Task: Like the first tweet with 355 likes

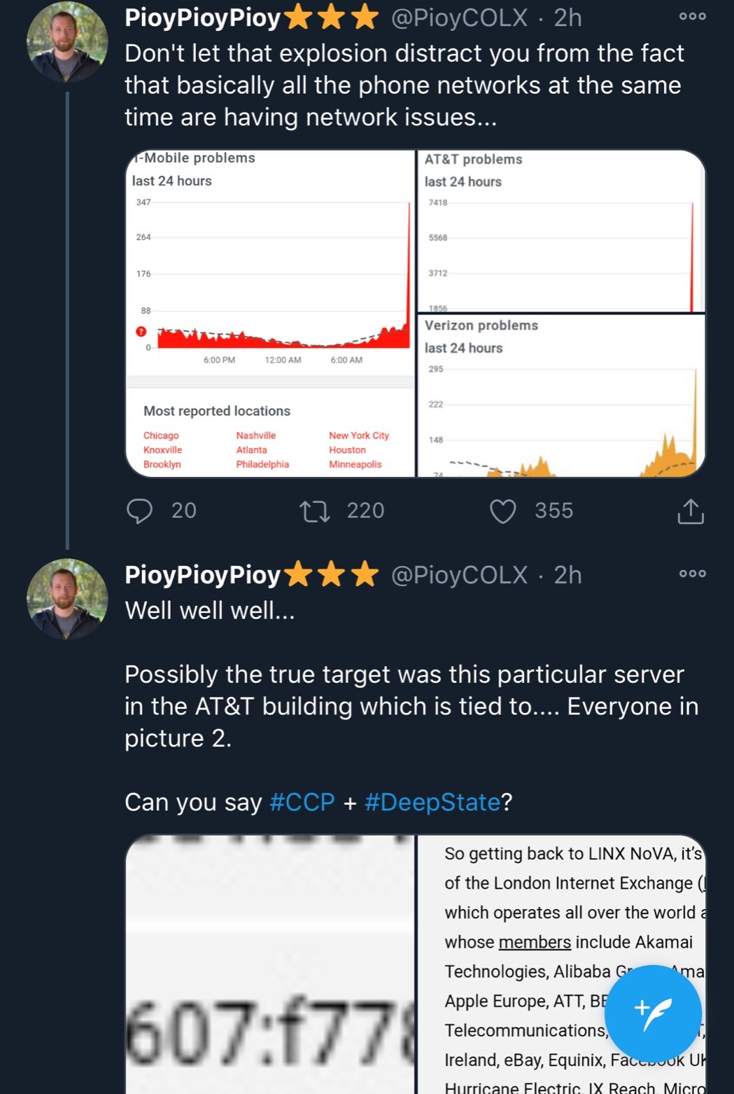Action: click(x=502, y=511)
